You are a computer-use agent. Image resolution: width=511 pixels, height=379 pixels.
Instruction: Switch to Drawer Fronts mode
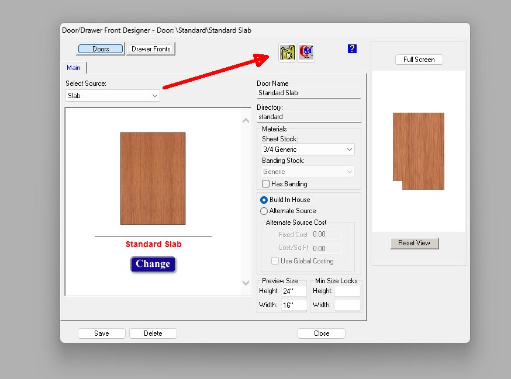(151, 49)
